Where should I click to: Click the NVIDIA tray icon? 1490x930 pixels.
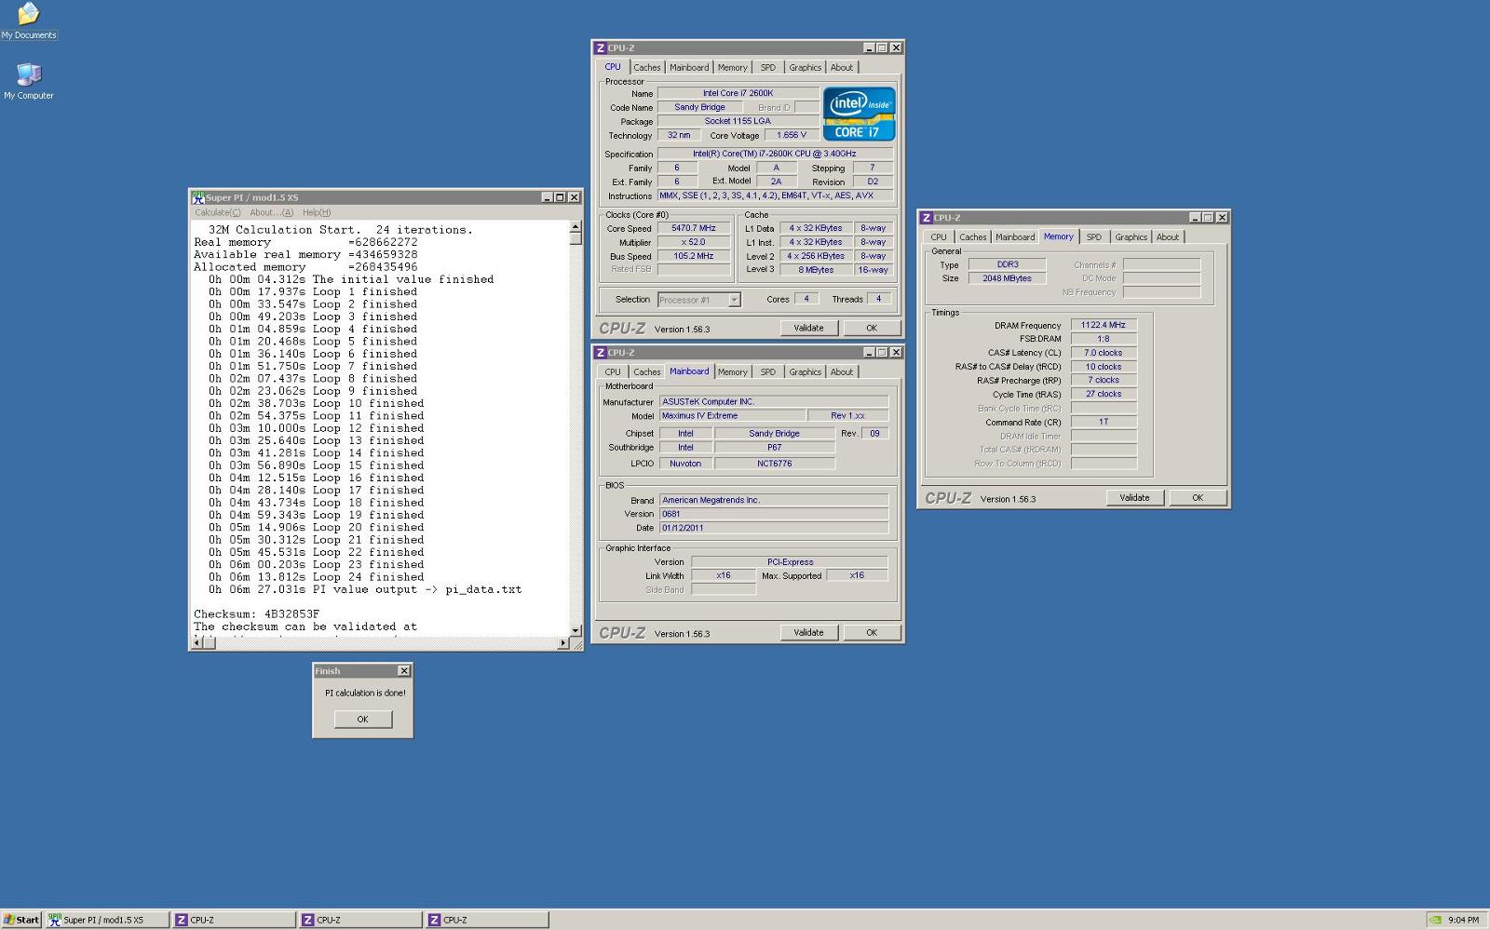[x=1435, y=920]
